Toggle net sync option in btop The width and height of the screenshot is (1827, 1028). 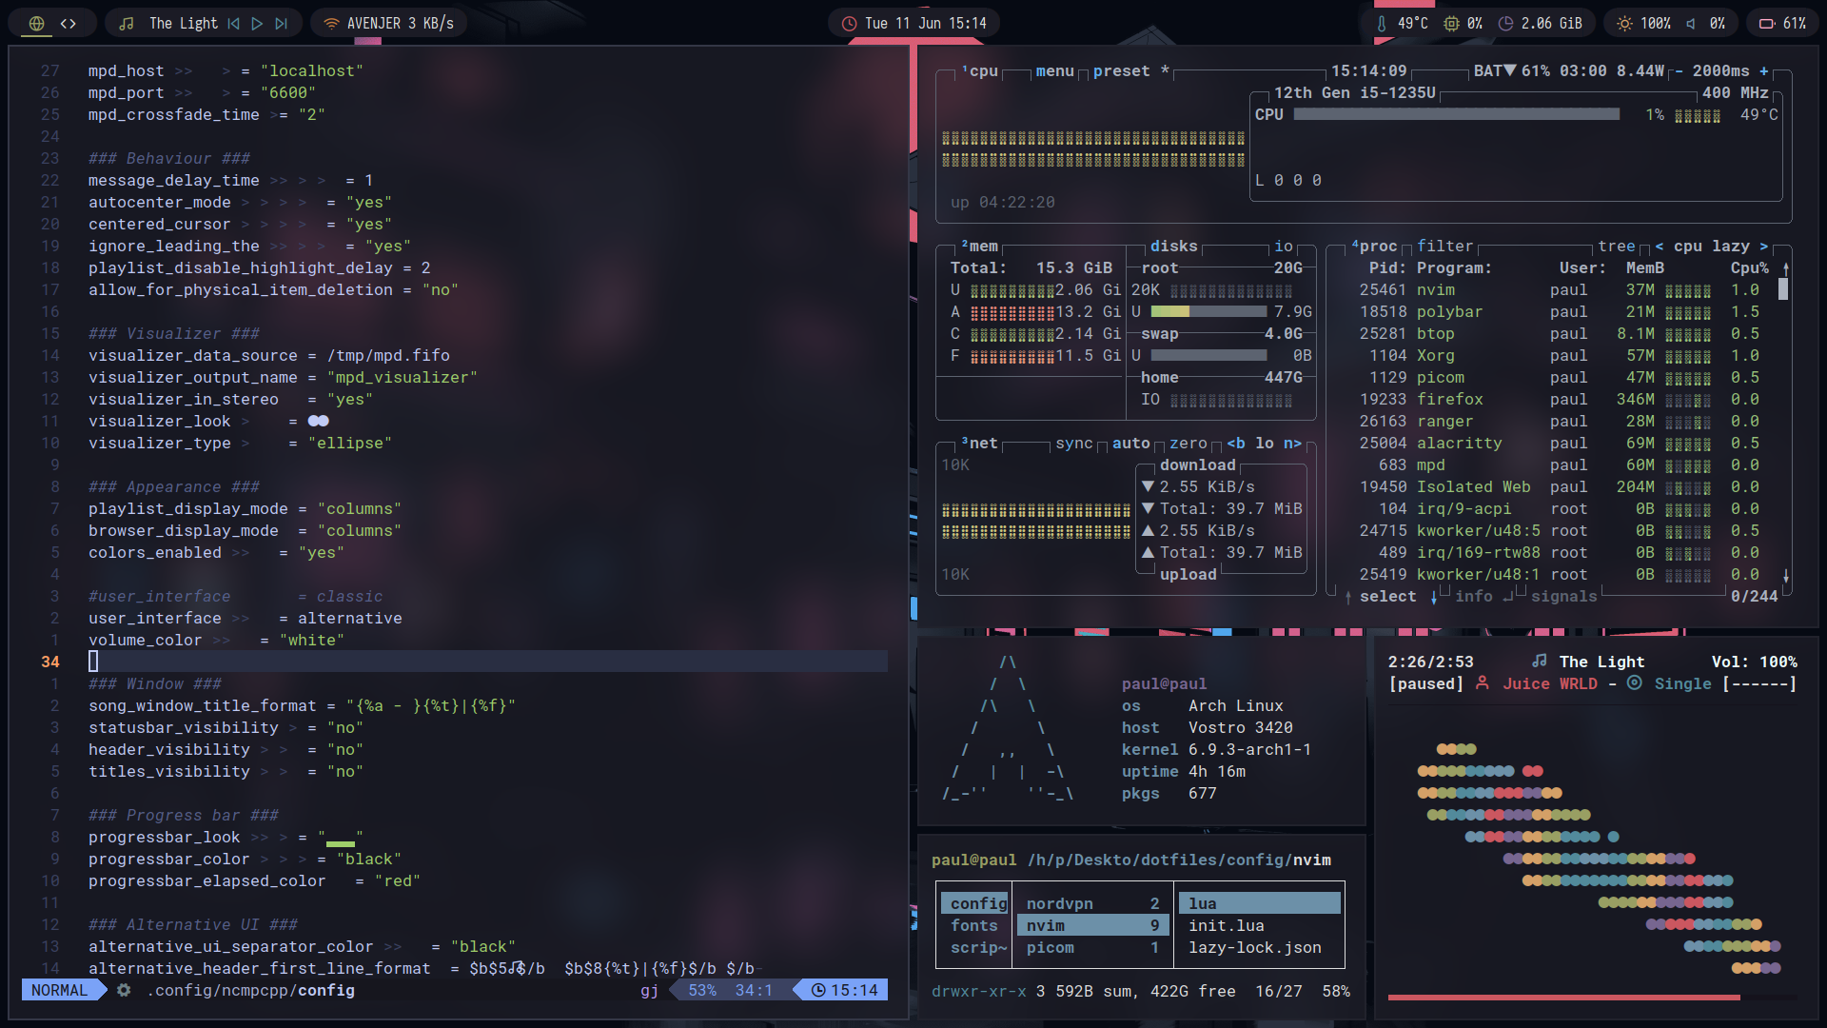pos(1073,443)
